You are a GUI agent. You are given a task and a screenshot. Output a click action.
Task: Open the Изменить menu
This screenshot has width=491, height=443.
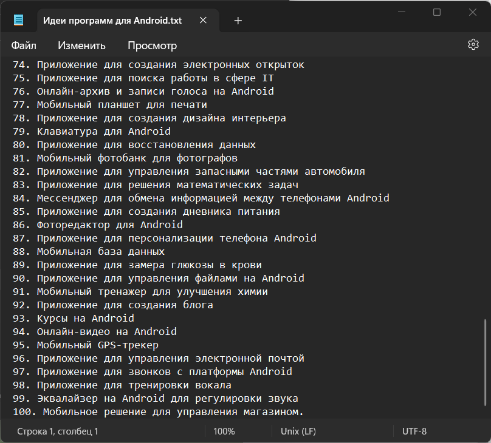(81, 46)
